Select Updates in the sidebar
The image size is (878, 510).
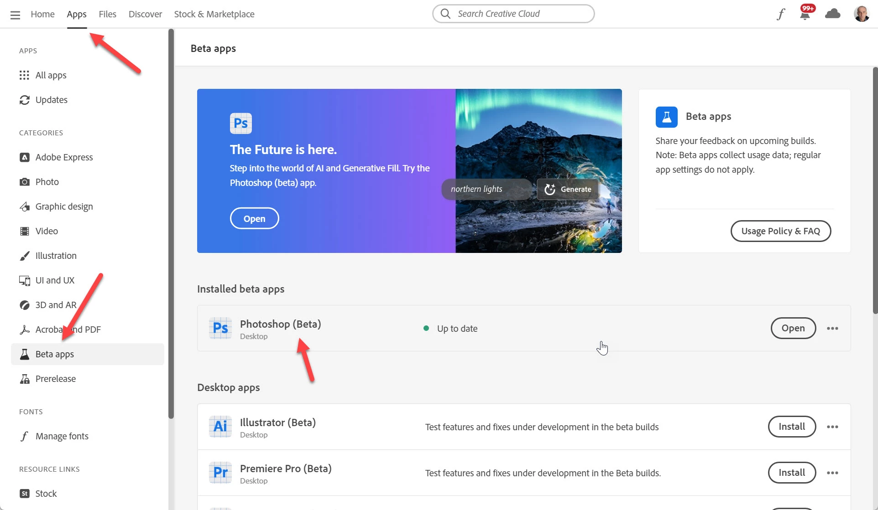[51, 100]
